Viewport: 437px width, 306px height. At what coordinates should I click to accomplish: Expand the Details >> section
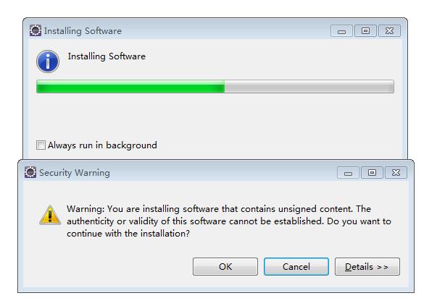(367, 267)
